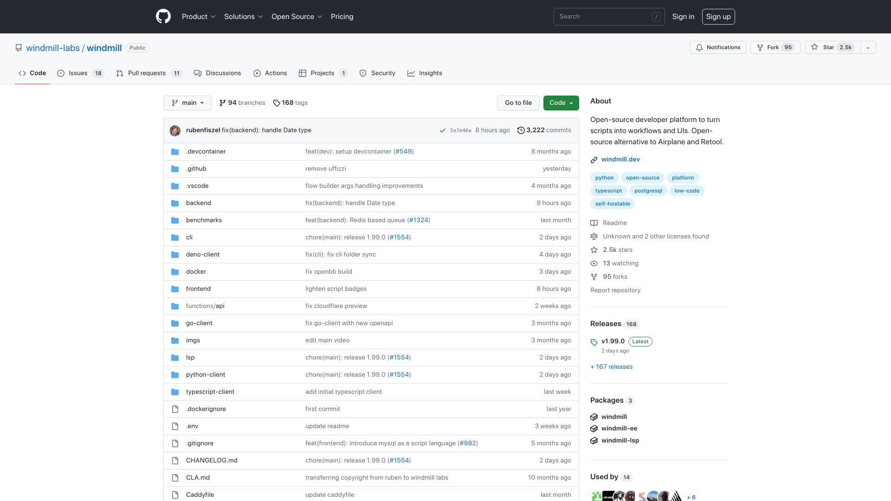Click the Notifications bell button
The image size is (891, 501).
pyautogui.click(x=718, y=47)
